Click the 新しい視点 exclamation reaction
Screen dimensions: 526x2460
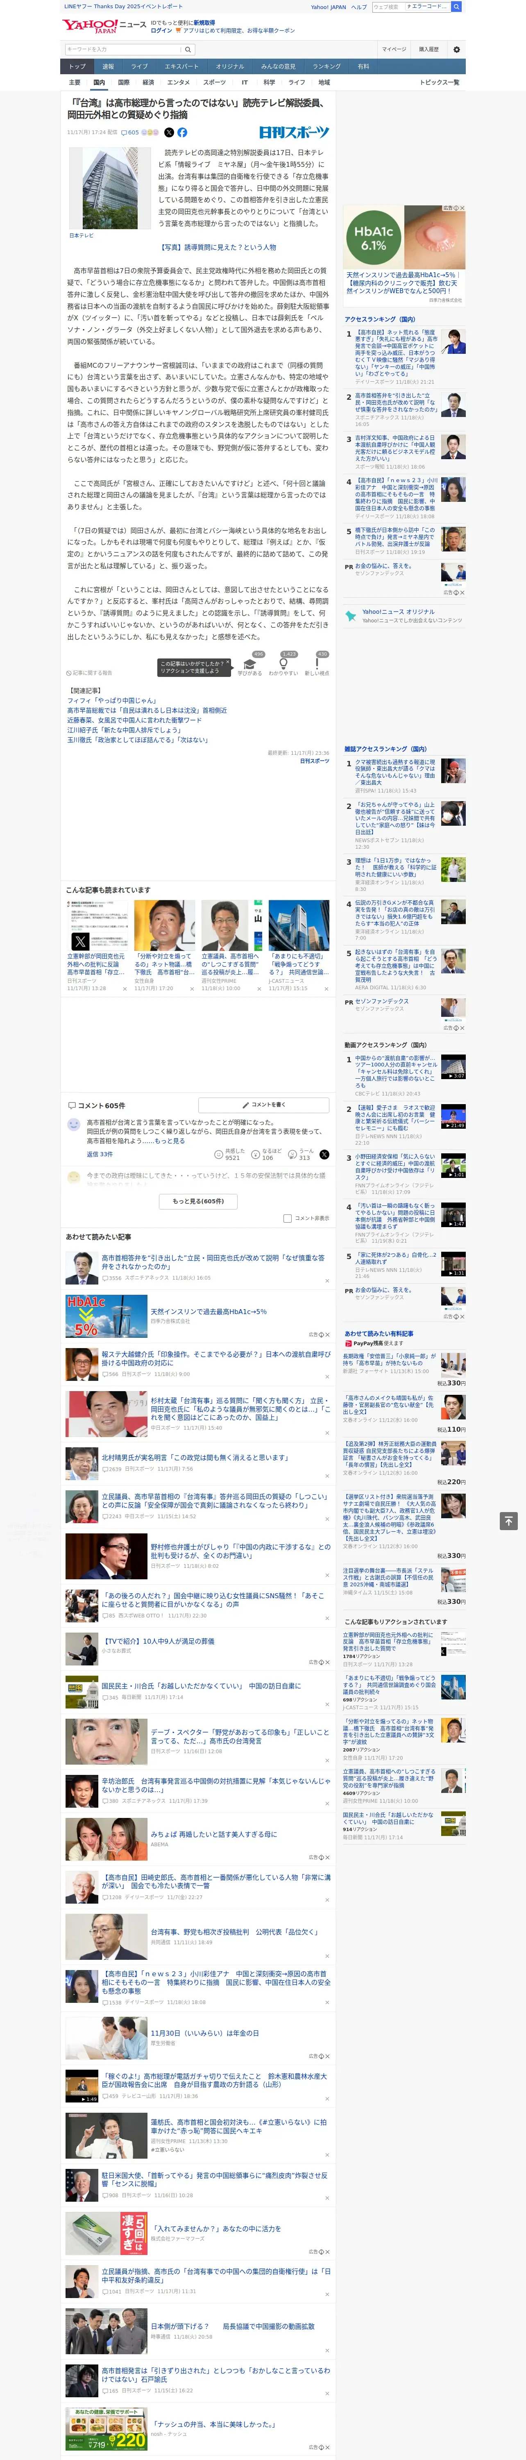coord(317,664)
